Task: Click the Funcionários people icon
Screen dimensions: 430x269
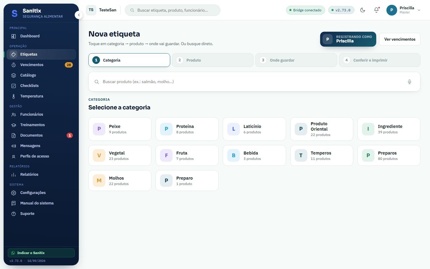Action: coord(13,114)
